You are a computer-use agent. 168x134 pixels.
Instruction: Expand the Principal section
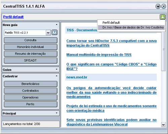57,113
